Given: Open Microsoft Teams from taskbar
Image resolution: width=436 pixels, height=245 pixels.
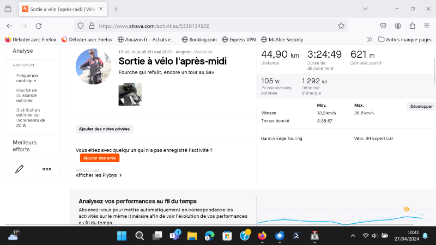Looking at the screenshot, I should pyautogui.click(x=175, y=235).
